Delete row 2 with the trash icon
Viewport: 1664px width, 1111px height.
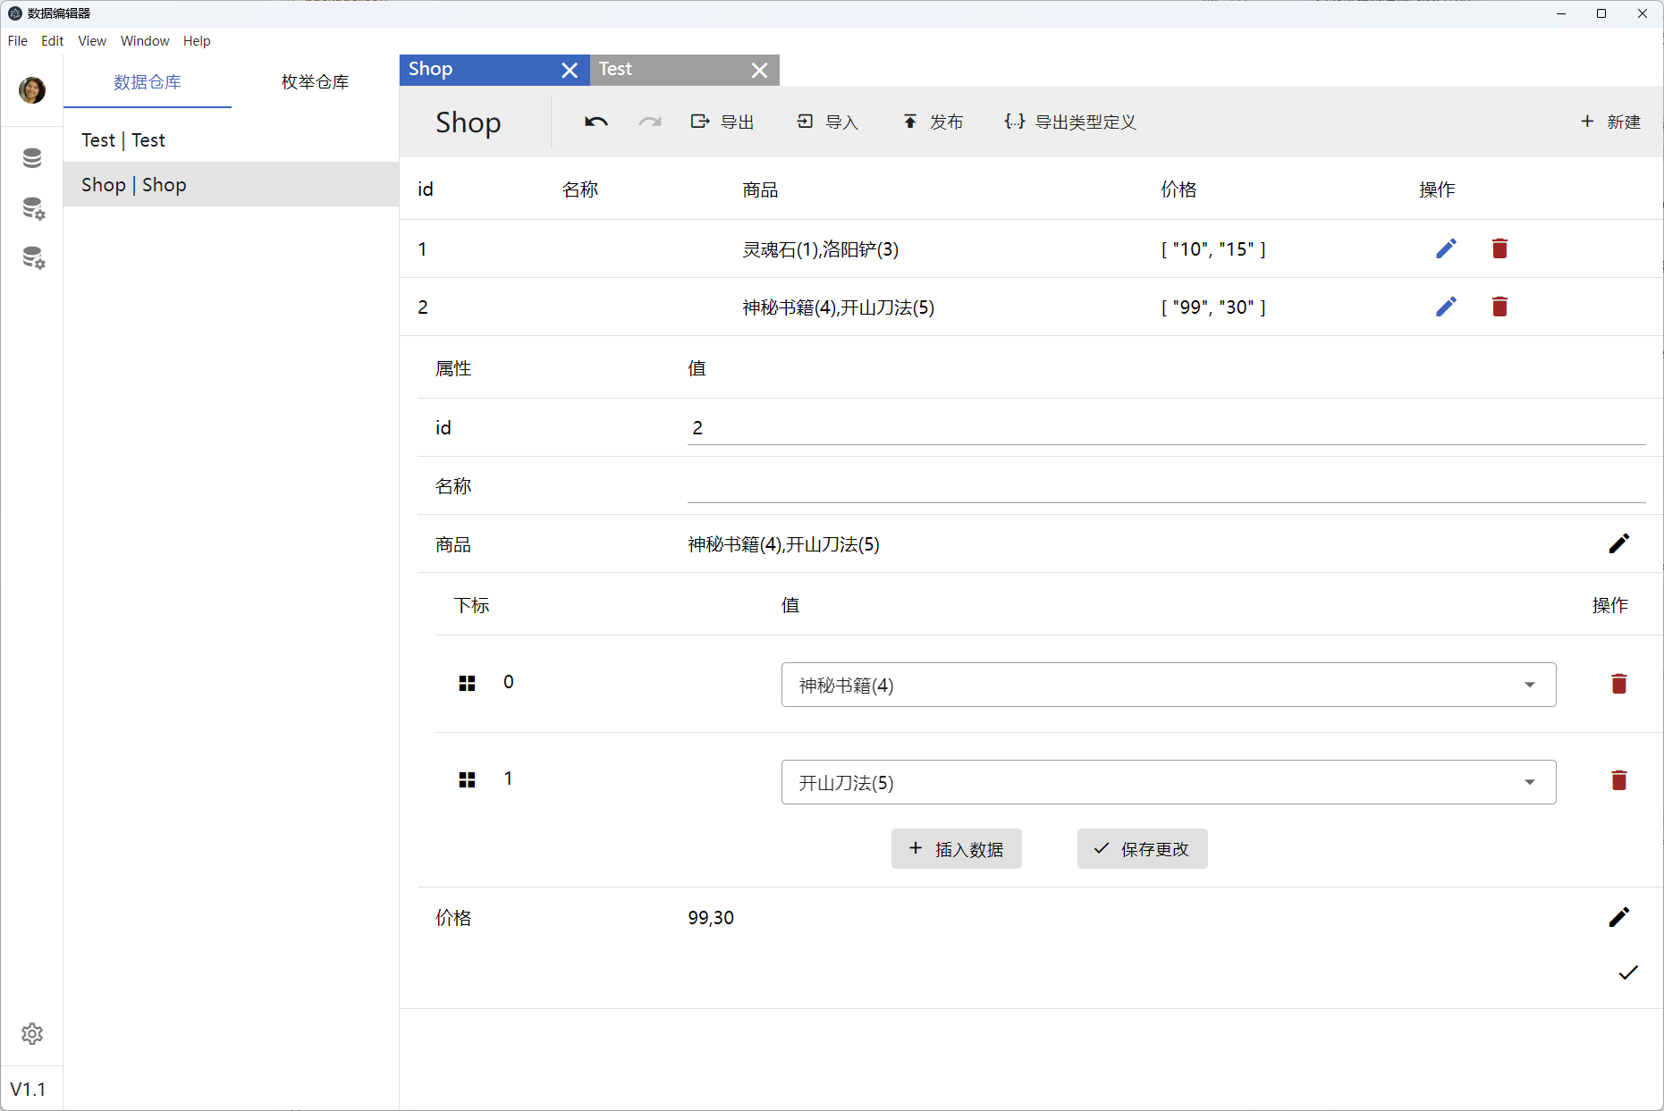pyautogui.click(x=1499, y=307)
